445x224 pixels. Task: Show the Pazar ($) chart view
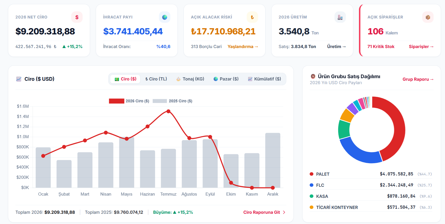coord(226,79)
